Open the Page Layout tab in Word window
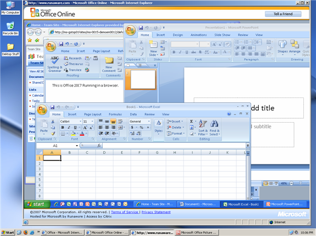Viewport: 316px width, 236px height. point(101,51)
